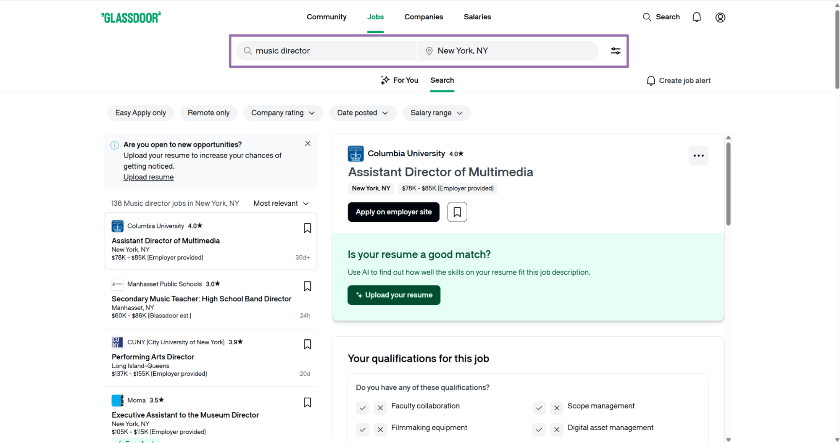Reject Faculty collaboration qualification with X
Screen dimensions: 840x443
[x=380, y=408]
